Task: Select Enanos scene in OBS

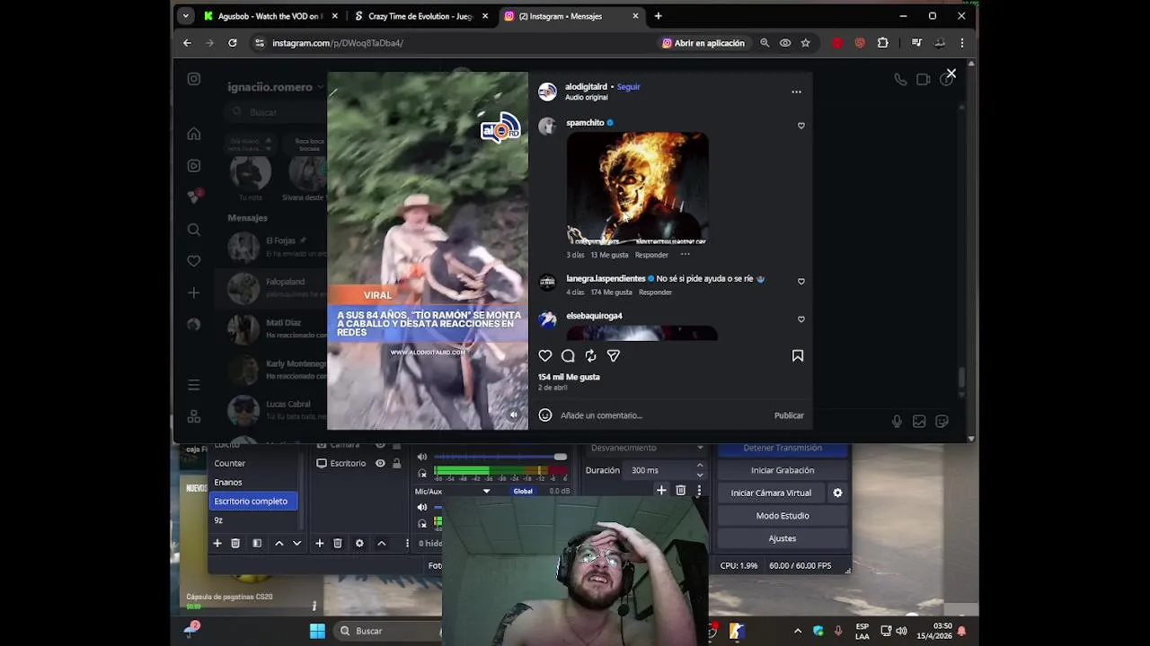Action: pyautogui.click(x=228, y=483)
